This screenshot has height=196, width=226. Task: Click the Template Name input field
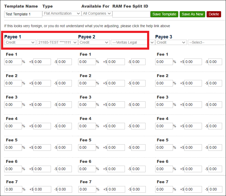click(23, 14)
